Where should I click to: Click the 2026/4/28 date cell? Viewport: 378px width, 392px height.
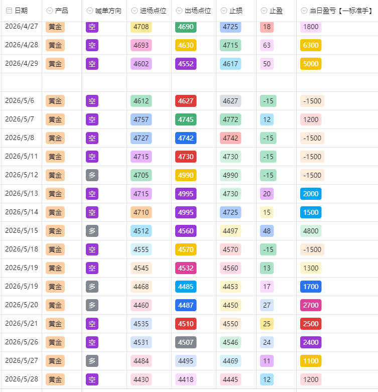[x=22, y=45]
